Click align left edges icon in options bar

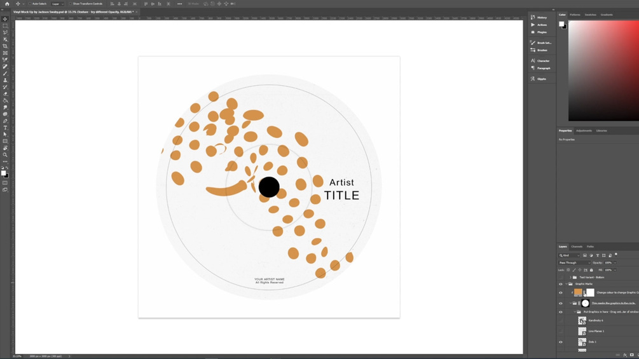(112, 4)
